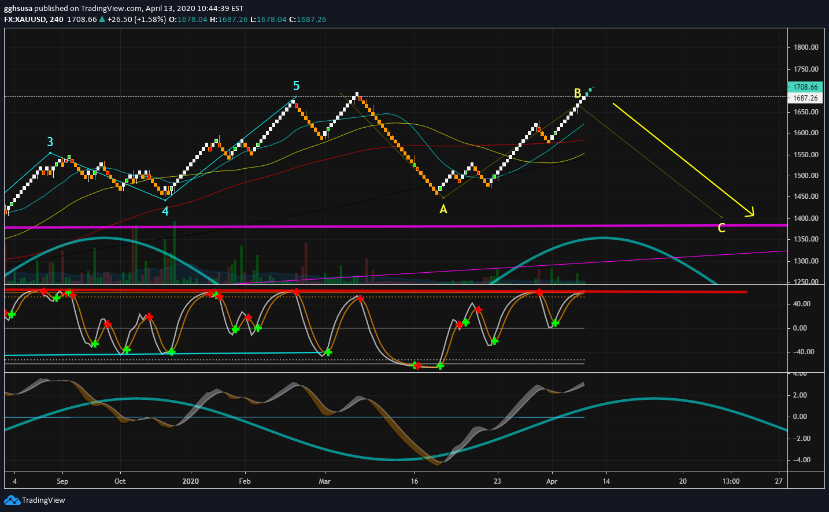Click the yellow wave label A
The height and width of the screenshot is (512, 829).
click(443, 209)
